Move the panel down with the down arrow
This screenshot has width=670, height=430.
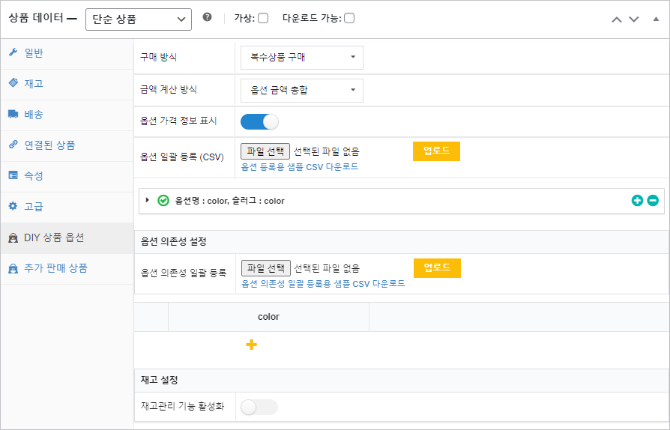634,19
